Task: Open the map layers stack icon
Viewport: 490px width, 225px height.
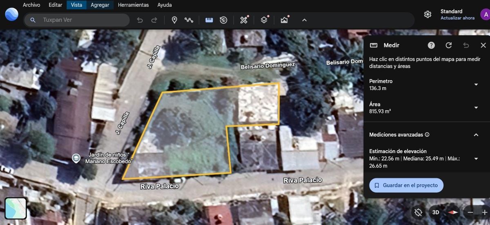Action: (264, 20)
